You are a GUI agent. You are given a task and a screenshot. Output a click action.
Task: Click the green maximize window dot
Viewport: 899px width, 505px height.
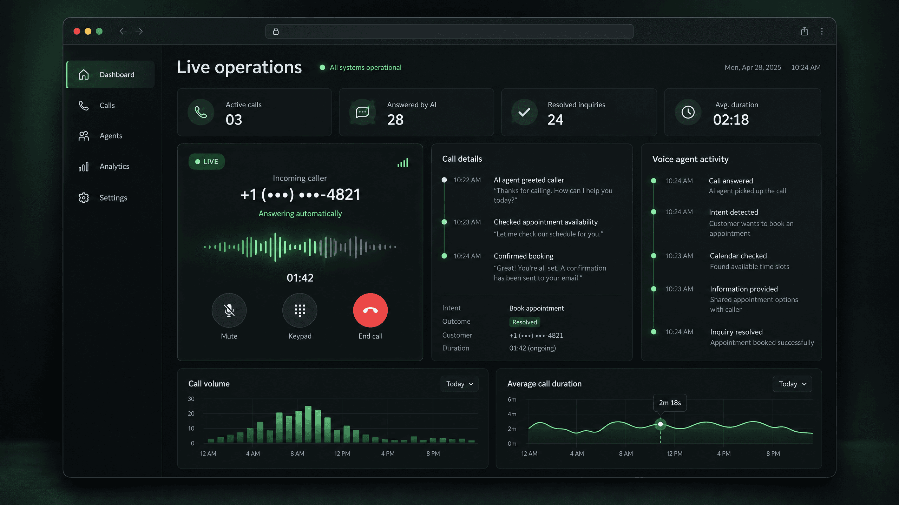click(x=99, y=31)
